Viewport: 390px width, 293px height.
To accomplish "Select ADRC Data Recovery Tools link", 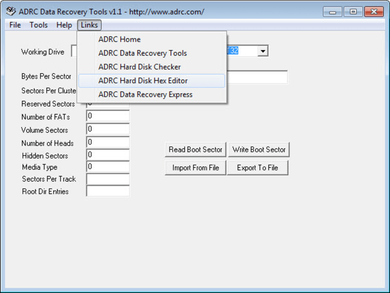I will tap(151, 53).
